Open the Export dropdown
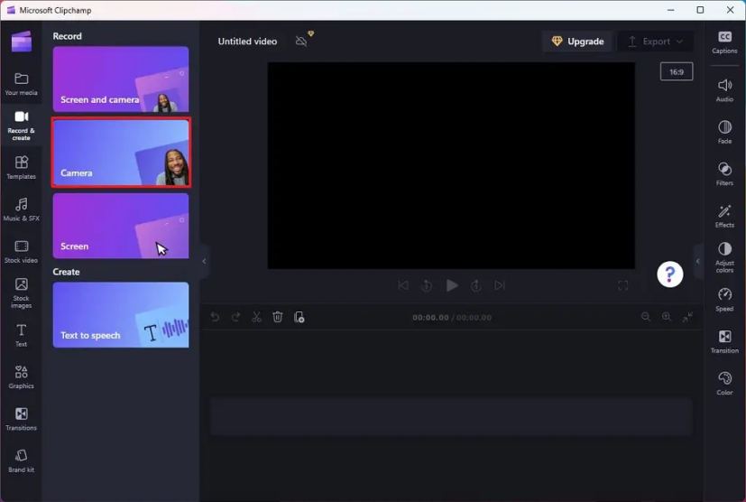Viewport: 746px width, 502px height. click(655, 42)
